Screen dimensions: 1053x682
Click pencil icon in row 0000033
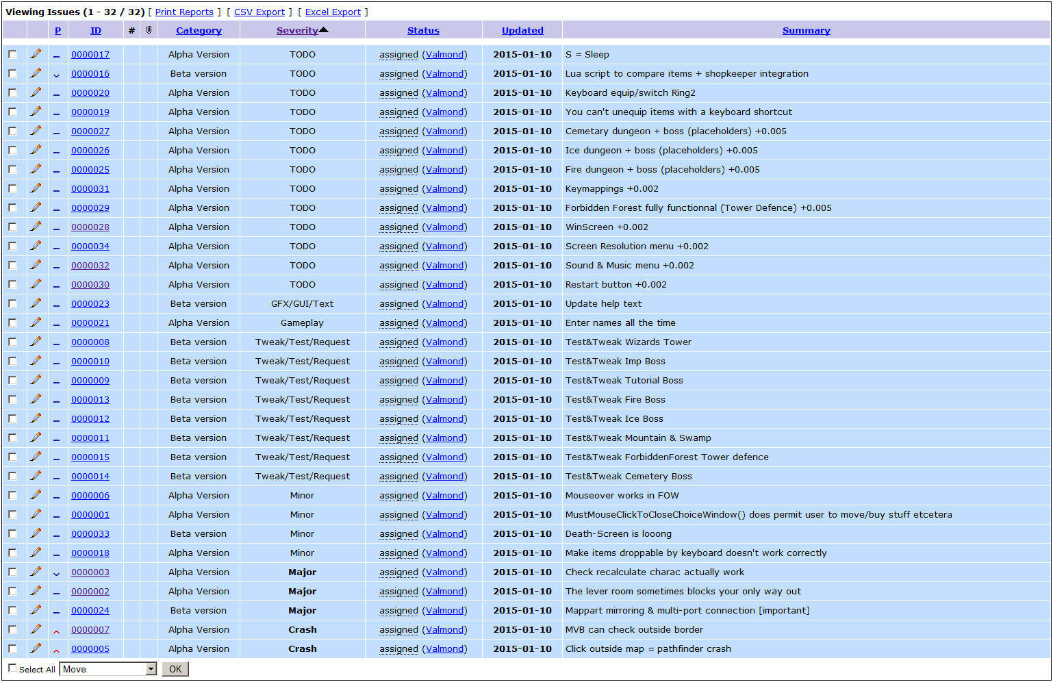point(36,533)
